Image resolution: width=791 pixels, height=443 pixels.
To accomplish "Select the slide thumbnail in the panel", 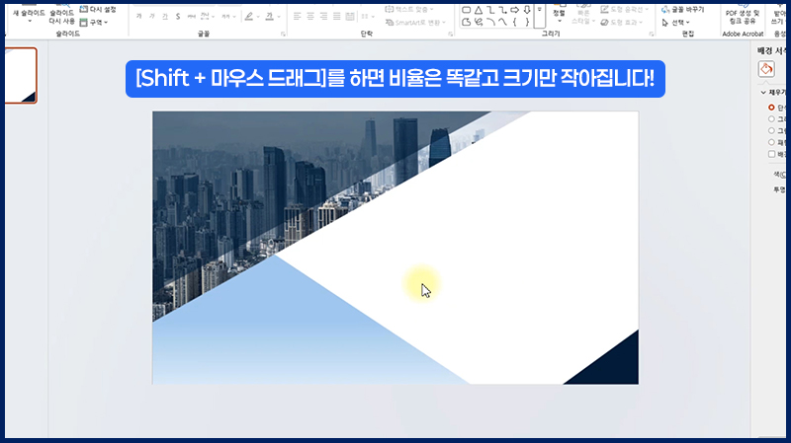I will (21, 76).
